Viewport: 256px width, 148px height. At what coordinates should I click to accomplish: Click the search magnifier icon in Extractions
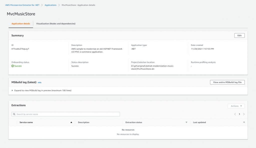[14, 114]
